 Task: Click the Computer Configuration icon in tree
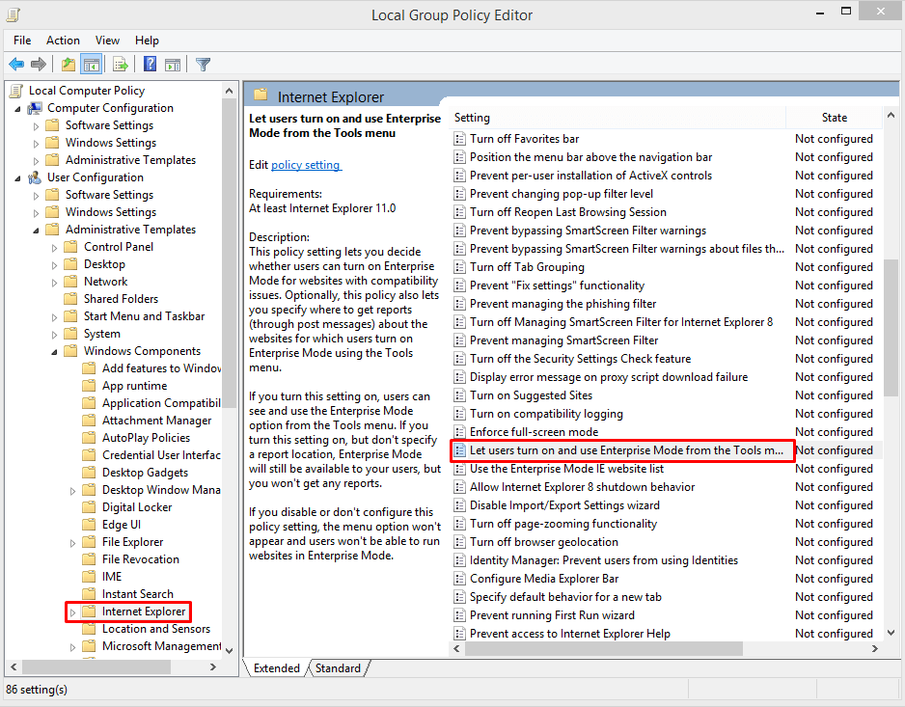point(35,108)
